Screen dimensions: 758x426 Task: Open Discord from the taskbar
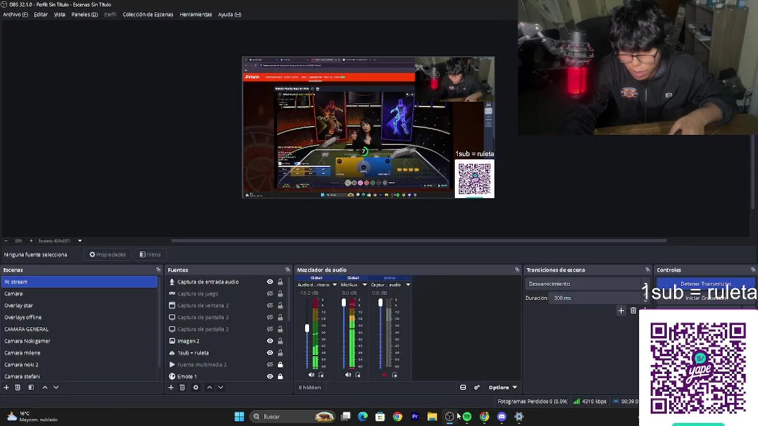502,417
